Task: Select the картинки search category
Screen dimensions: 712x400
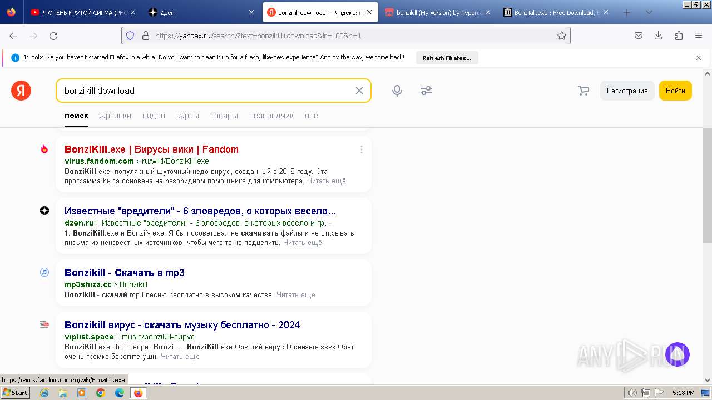Action: pyautogui.click(x=114, y=116)
